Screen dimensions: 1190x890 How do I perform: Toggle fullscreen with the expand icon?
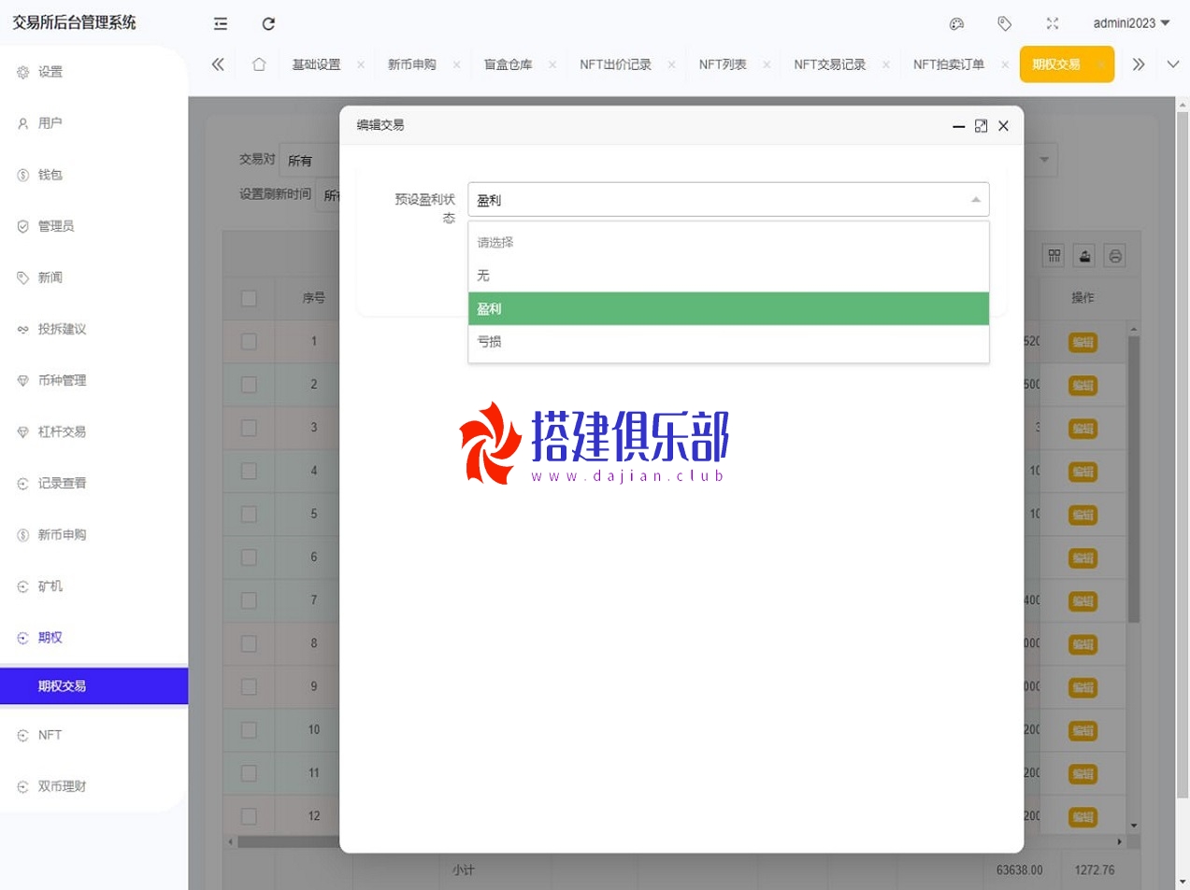(x=1053, y=23)
